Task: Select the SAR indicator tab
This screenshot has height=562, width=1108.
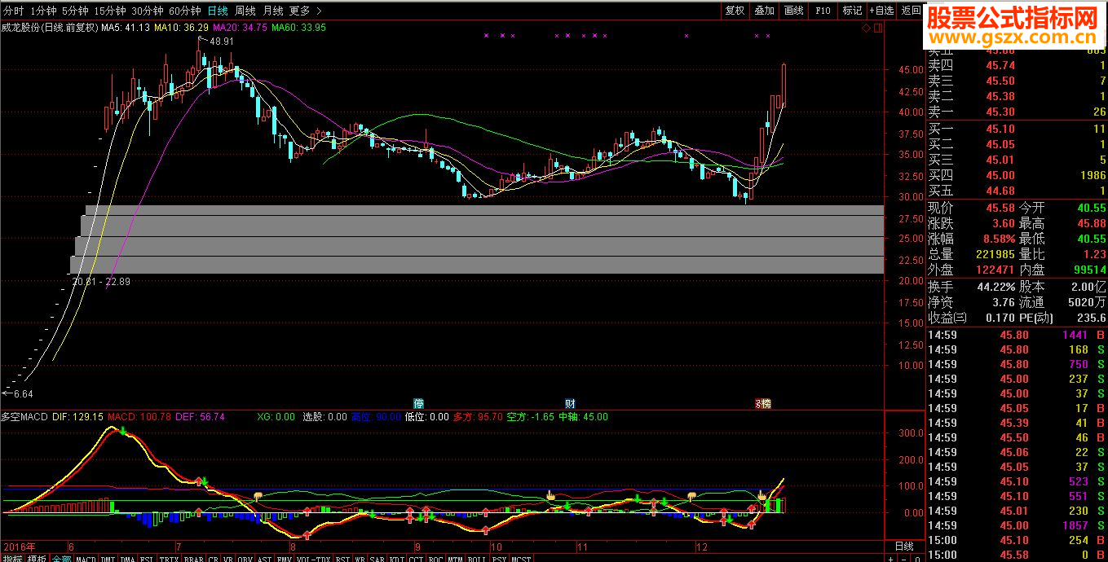Action: [377, 557]
